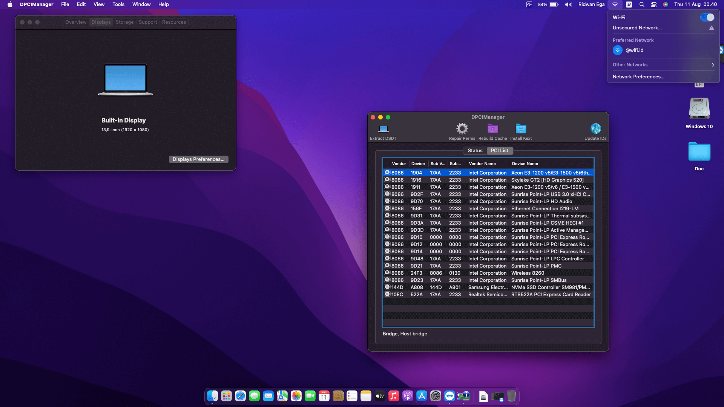Click DPCIManager icon in the Dock
724x407 pixels.
[463, 396]
